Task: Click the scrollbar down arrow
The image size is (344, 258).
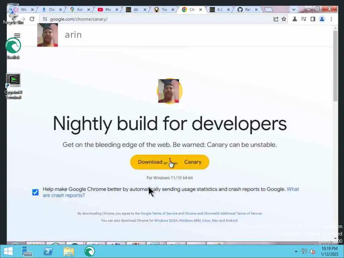Action: coord(336,238)
